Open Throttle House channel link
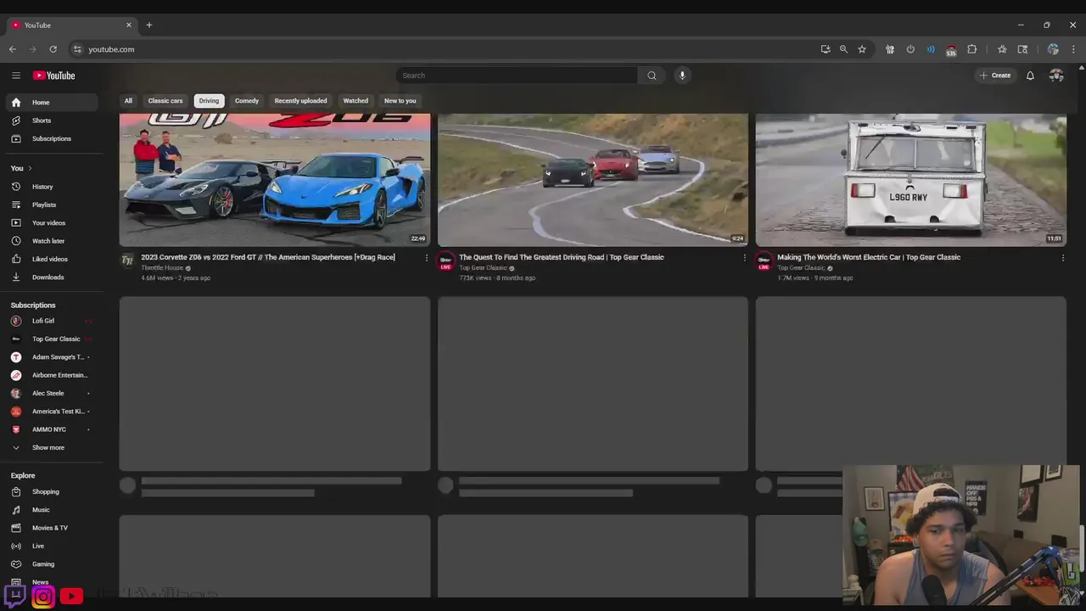Viewport: 1086px width, 611px height. (x=162, y=268)
